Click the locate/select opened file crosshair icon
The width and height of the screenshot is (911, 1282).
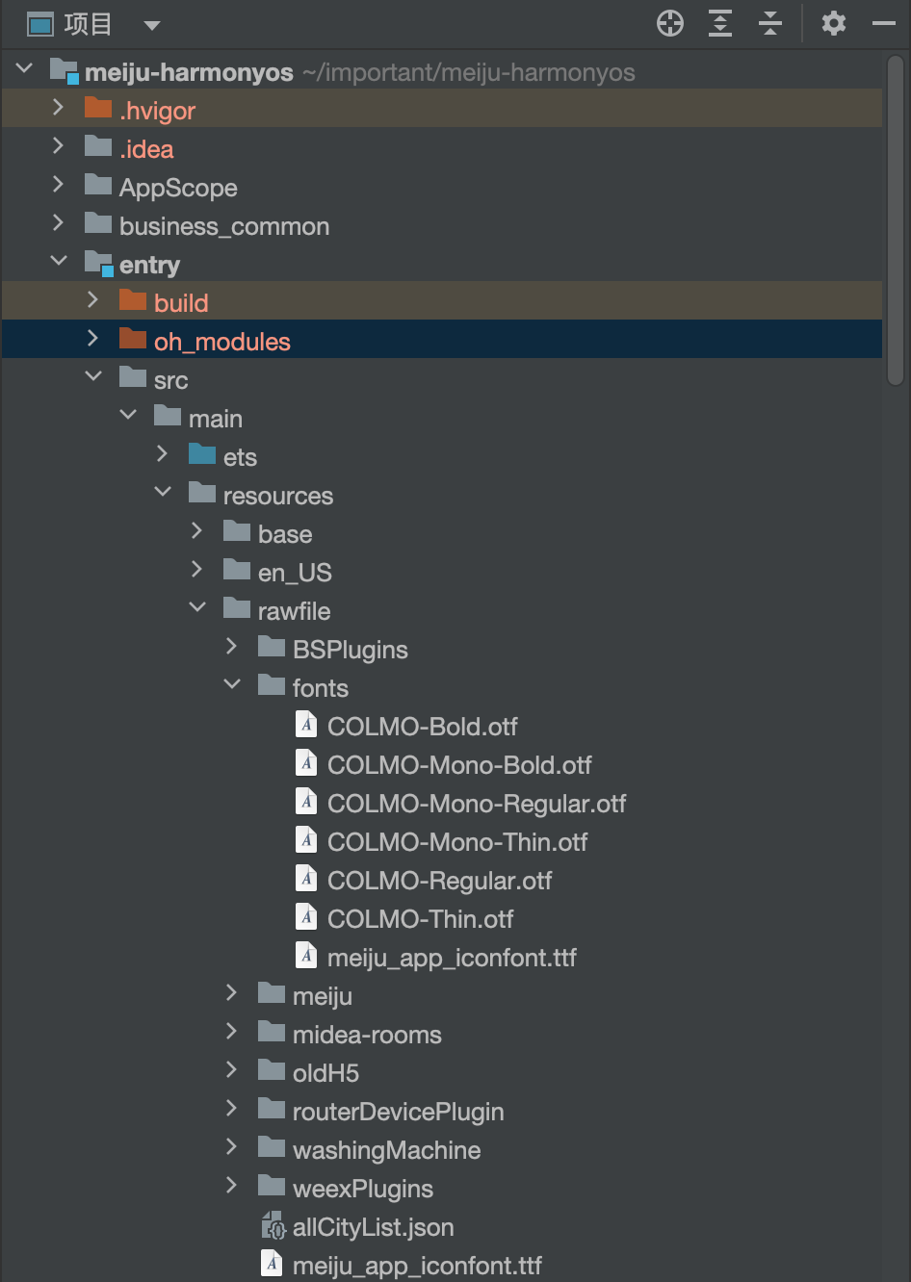click(x=669, y=24)
